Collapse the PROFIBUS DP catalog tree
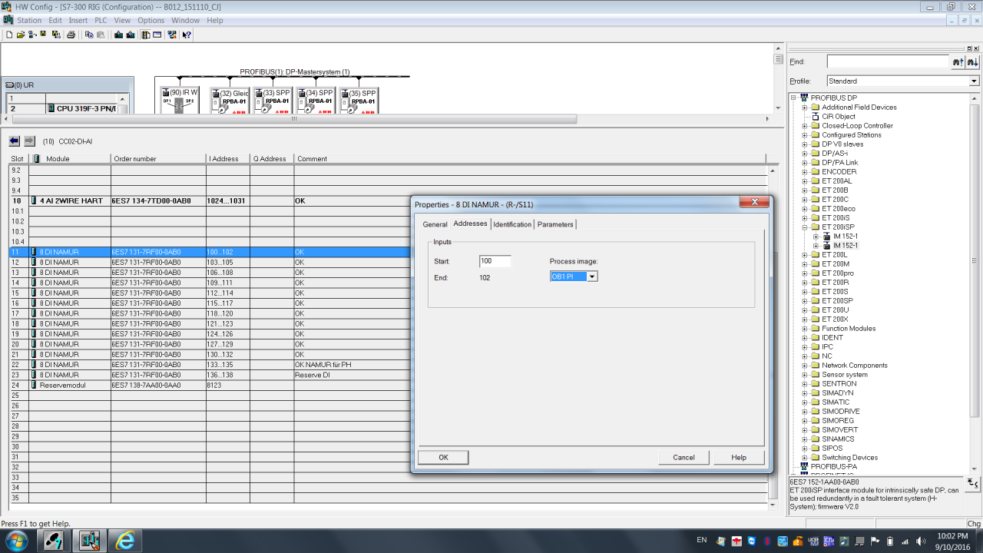Viewport: 983px width, 553px height. tap(795, 98)
